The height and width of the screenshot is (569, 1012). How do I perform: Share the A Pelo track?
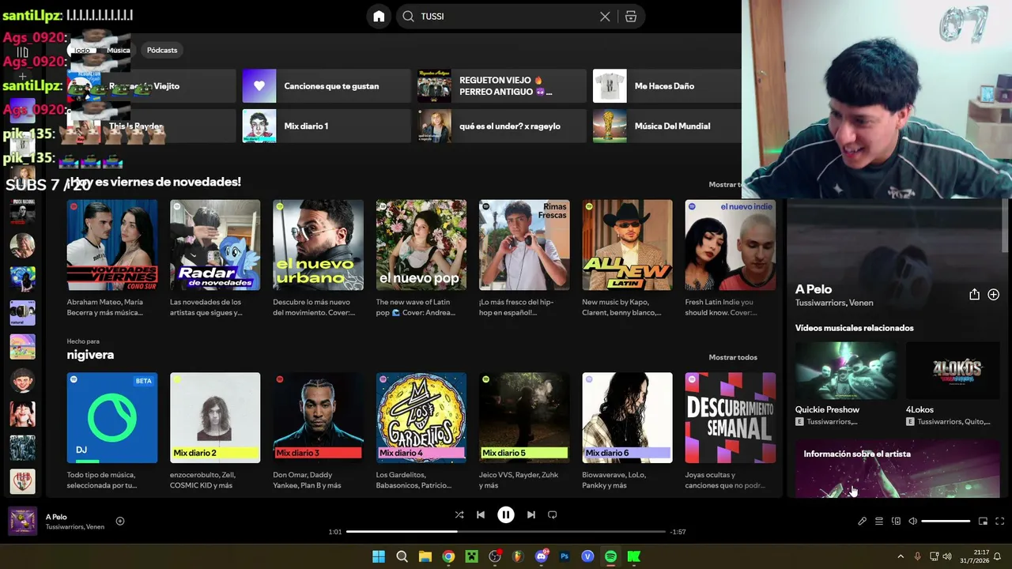974,295
